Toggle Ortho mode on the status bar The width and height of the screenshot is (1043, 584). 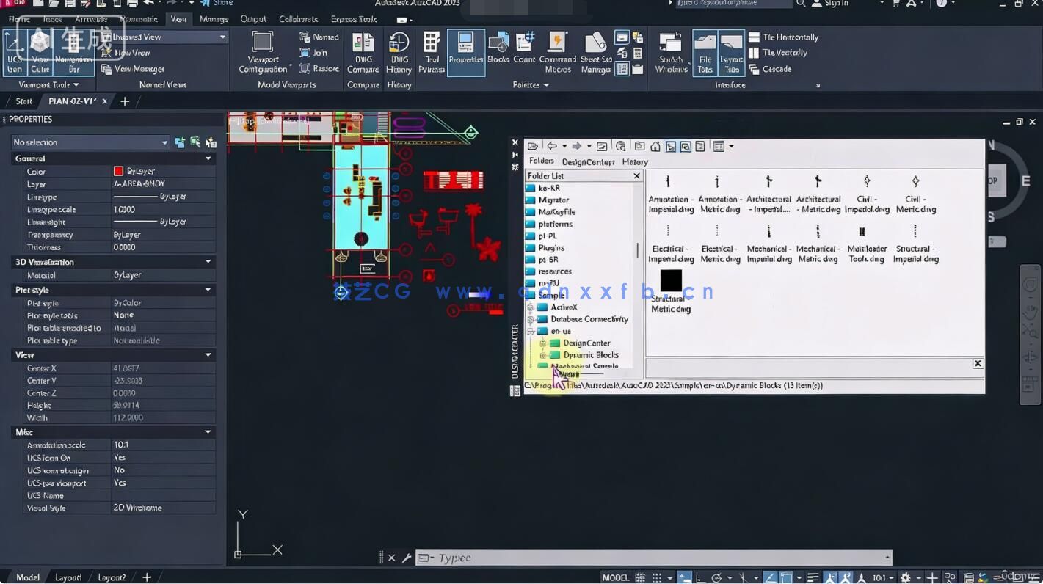[697, 577]
